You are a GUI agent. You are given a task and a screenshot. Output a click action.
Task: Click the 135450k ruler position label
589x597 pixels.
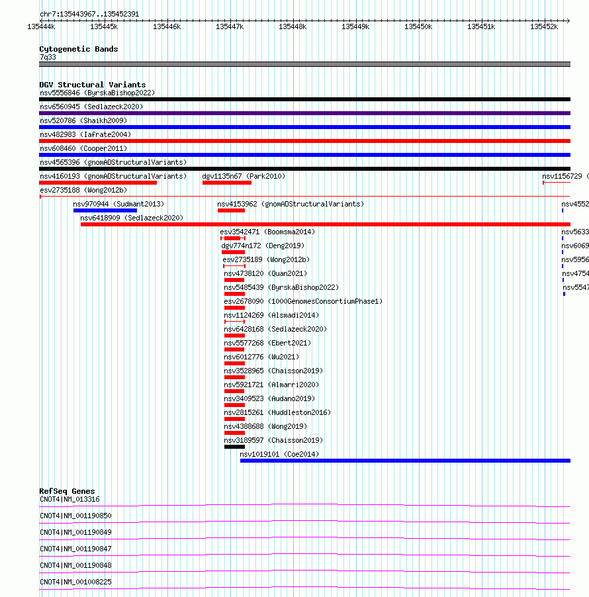pyautogui.click(x=418, y=26)
